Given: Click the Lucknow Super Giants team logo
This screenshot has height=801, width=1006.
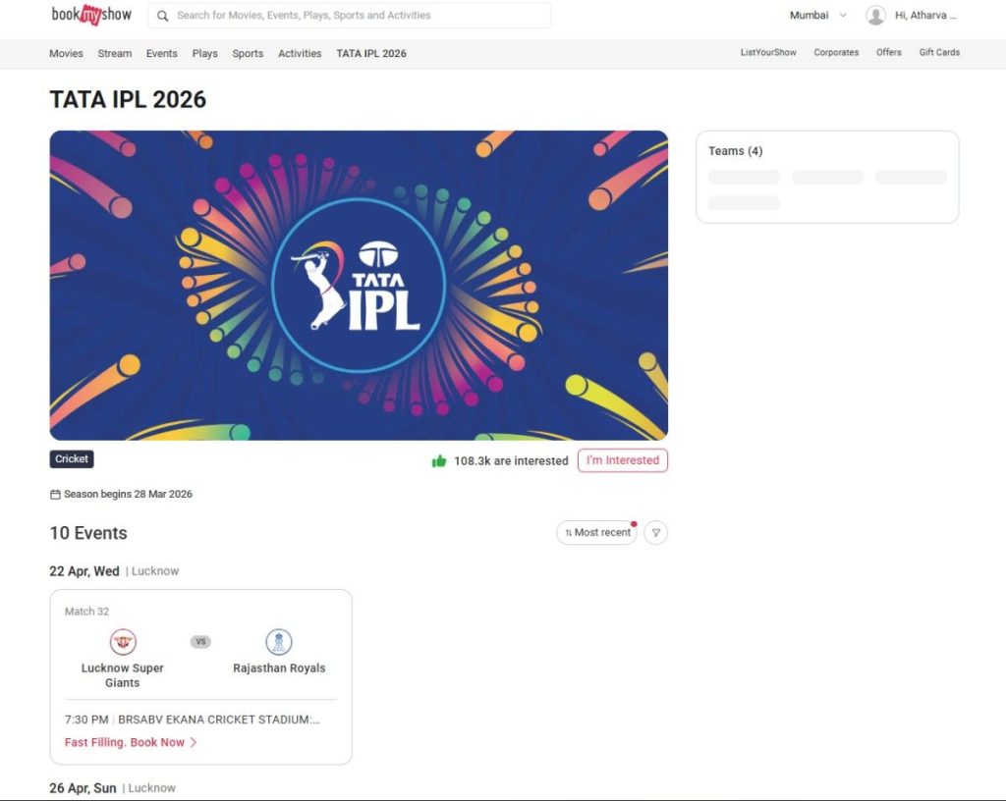Looking at the screenshot, I should [x=123, y=640].
